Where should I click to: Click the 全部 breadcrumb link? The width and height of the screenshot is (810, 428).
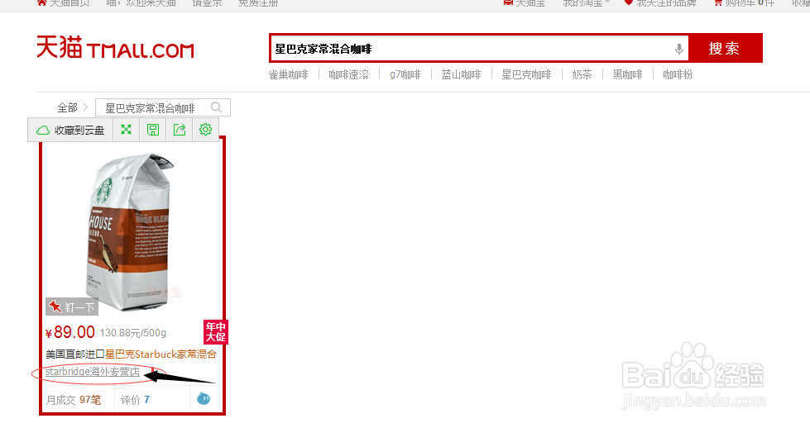tap(67, 107)
